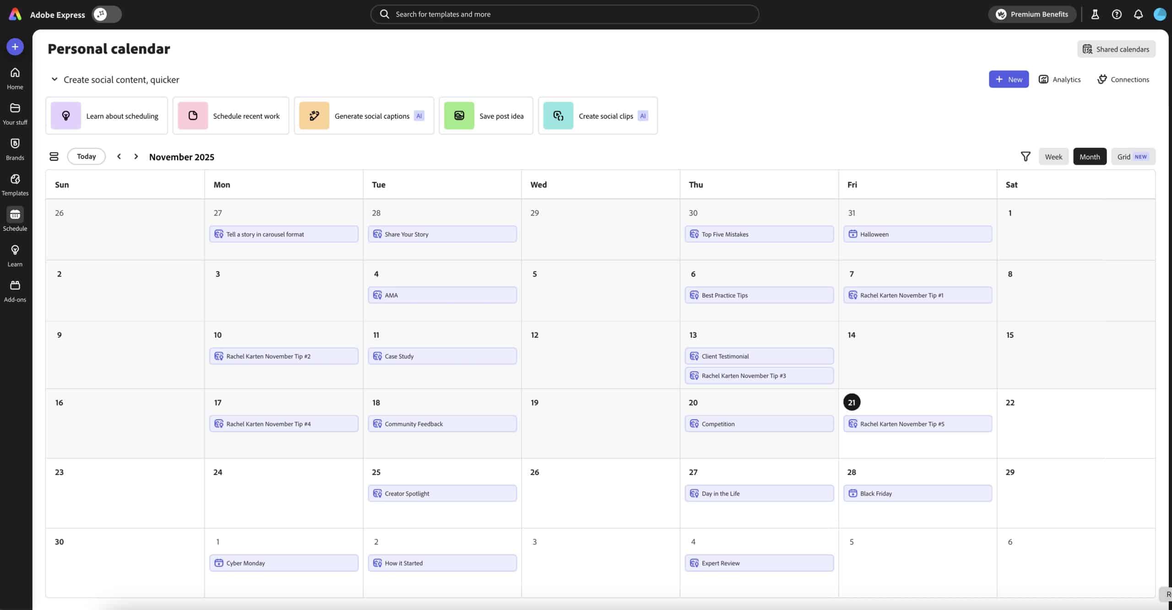Collapse the Create social content quicker section

54,79
